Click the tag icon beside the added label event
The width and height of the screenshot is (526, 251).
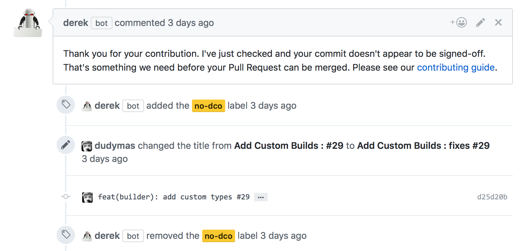pyautogui.click(x=66, y=105)
